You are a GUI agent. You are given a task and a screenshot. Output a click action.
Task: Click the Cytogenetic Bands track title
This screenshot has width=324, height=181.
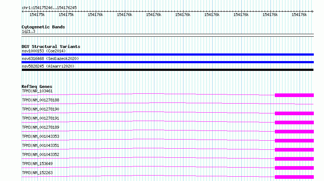point(43,27)
